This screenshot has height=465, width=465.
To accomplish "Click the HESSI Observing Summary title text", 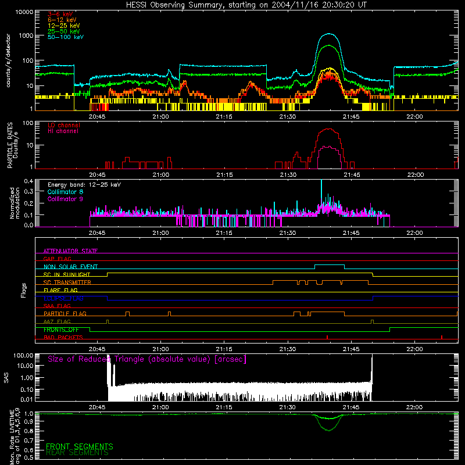I will tap(246, 5).
